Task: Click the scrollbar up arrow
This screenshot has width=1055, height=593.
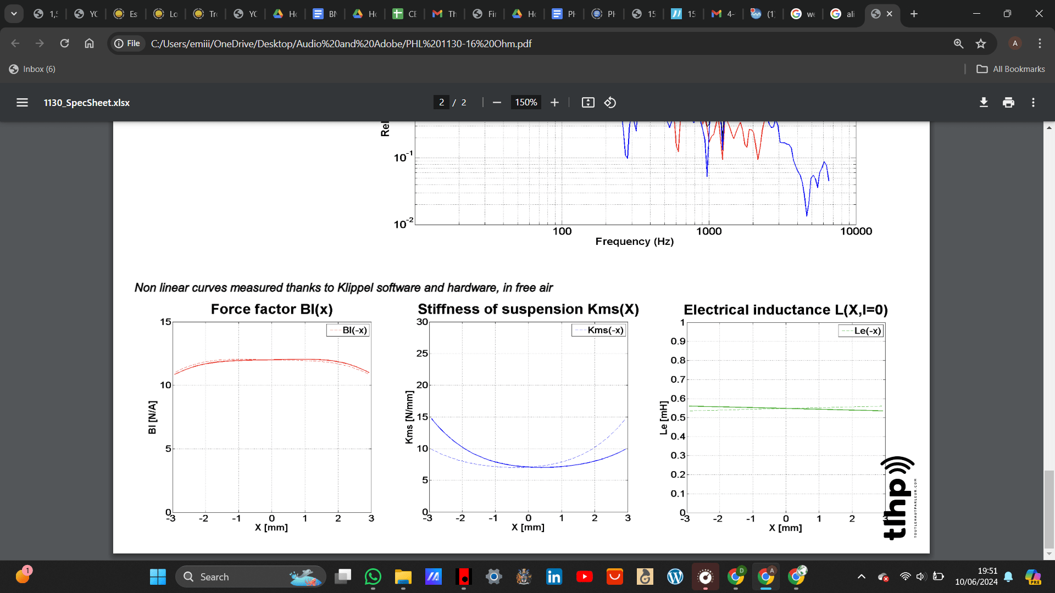Action: coord(1049,127)
